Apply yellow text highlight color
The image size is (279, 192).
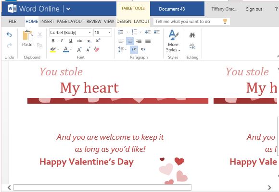point(53,49)
